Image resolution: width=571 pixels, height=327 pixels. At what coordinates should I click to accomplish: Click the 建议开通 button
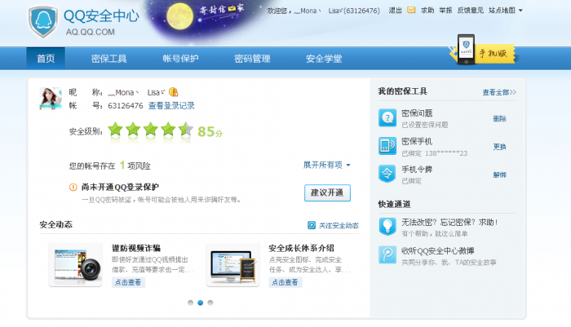(327, 192)
